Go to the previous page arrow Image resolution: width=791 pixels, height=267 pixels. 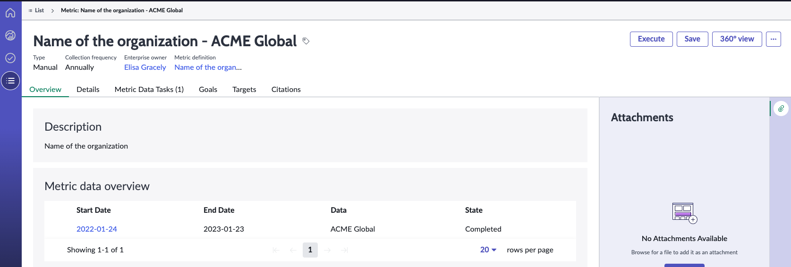[293, 250]
